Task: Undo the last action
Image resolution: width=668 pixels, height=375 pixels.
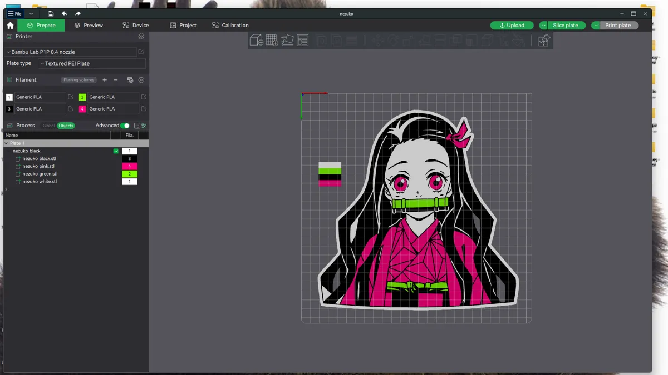Action: click(x=64, y=13)
